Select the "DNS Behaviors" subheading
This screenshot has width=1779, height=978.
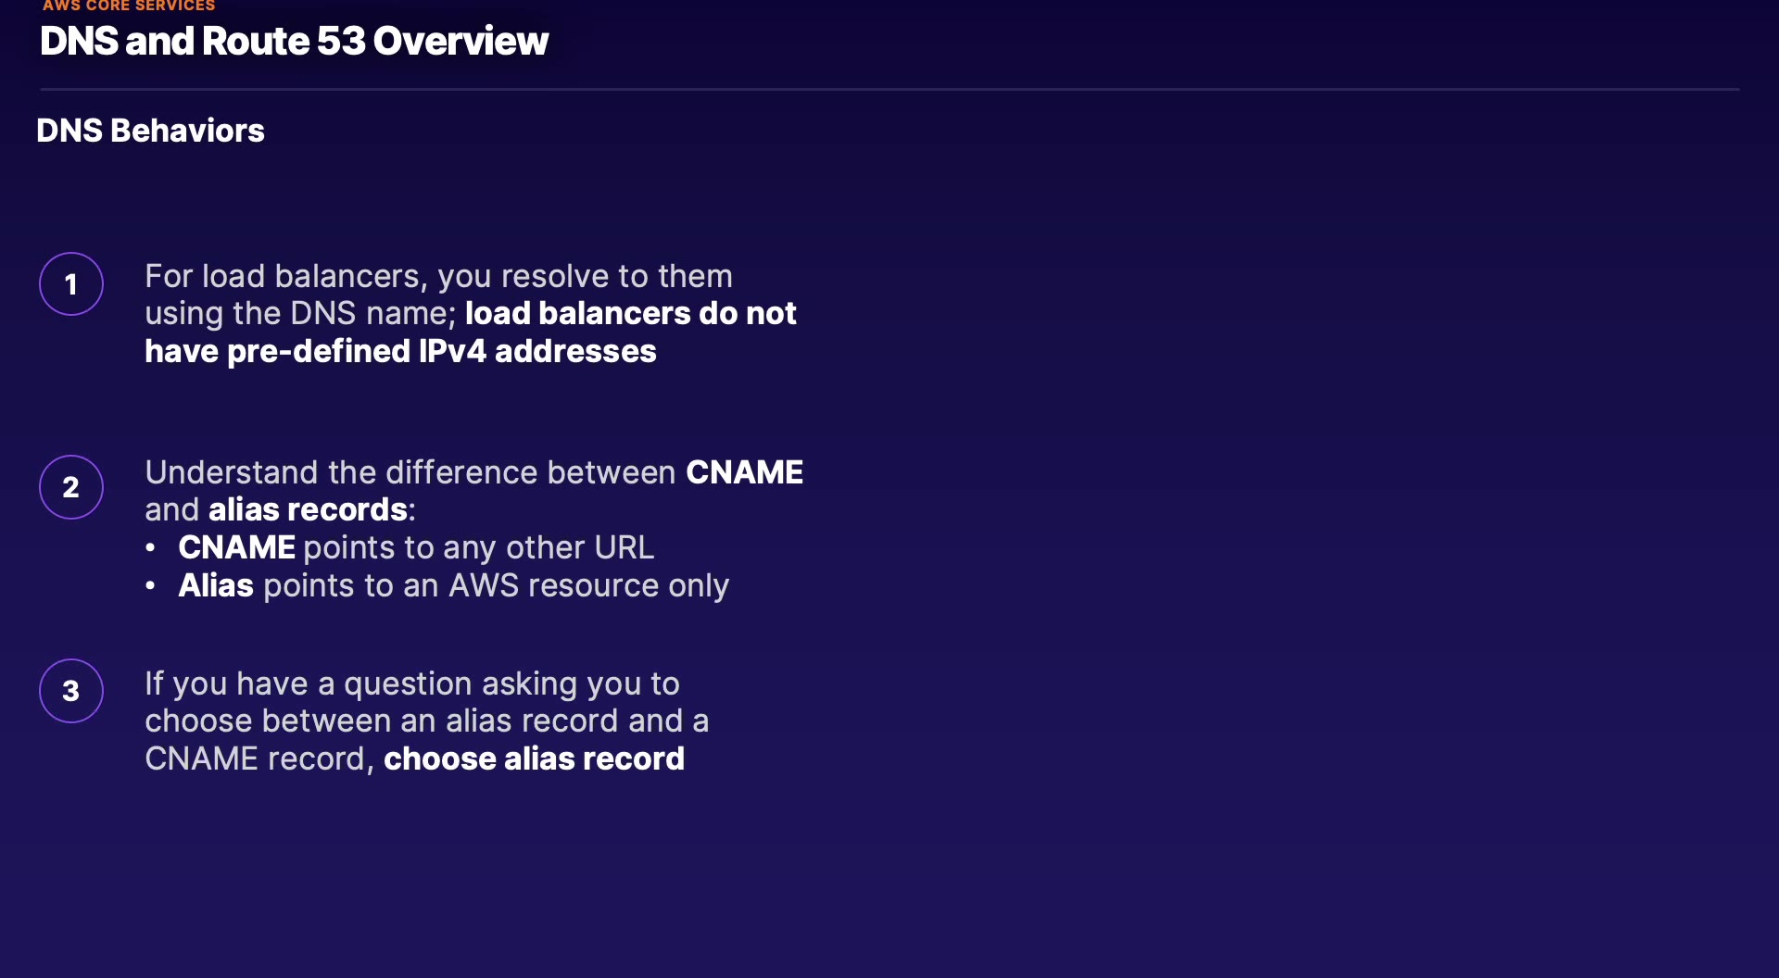click(x=150, y=131)
